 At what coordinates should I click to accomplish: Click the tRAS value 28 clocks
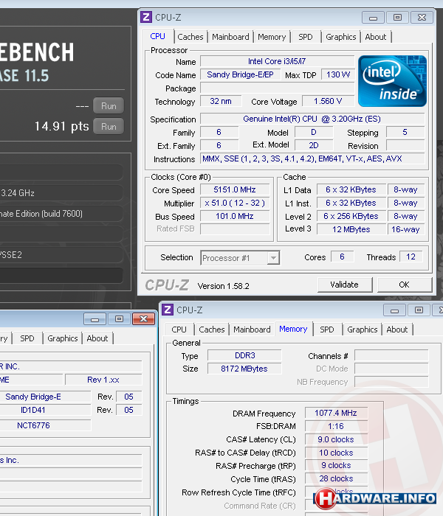tap(336, 478)
